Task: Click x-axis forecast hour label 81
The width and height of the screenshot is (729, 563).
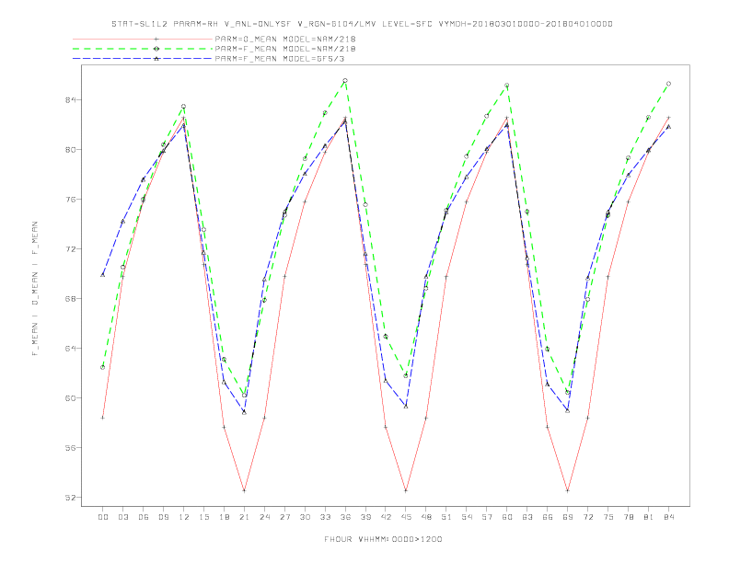Action: (x=649, y=517)
